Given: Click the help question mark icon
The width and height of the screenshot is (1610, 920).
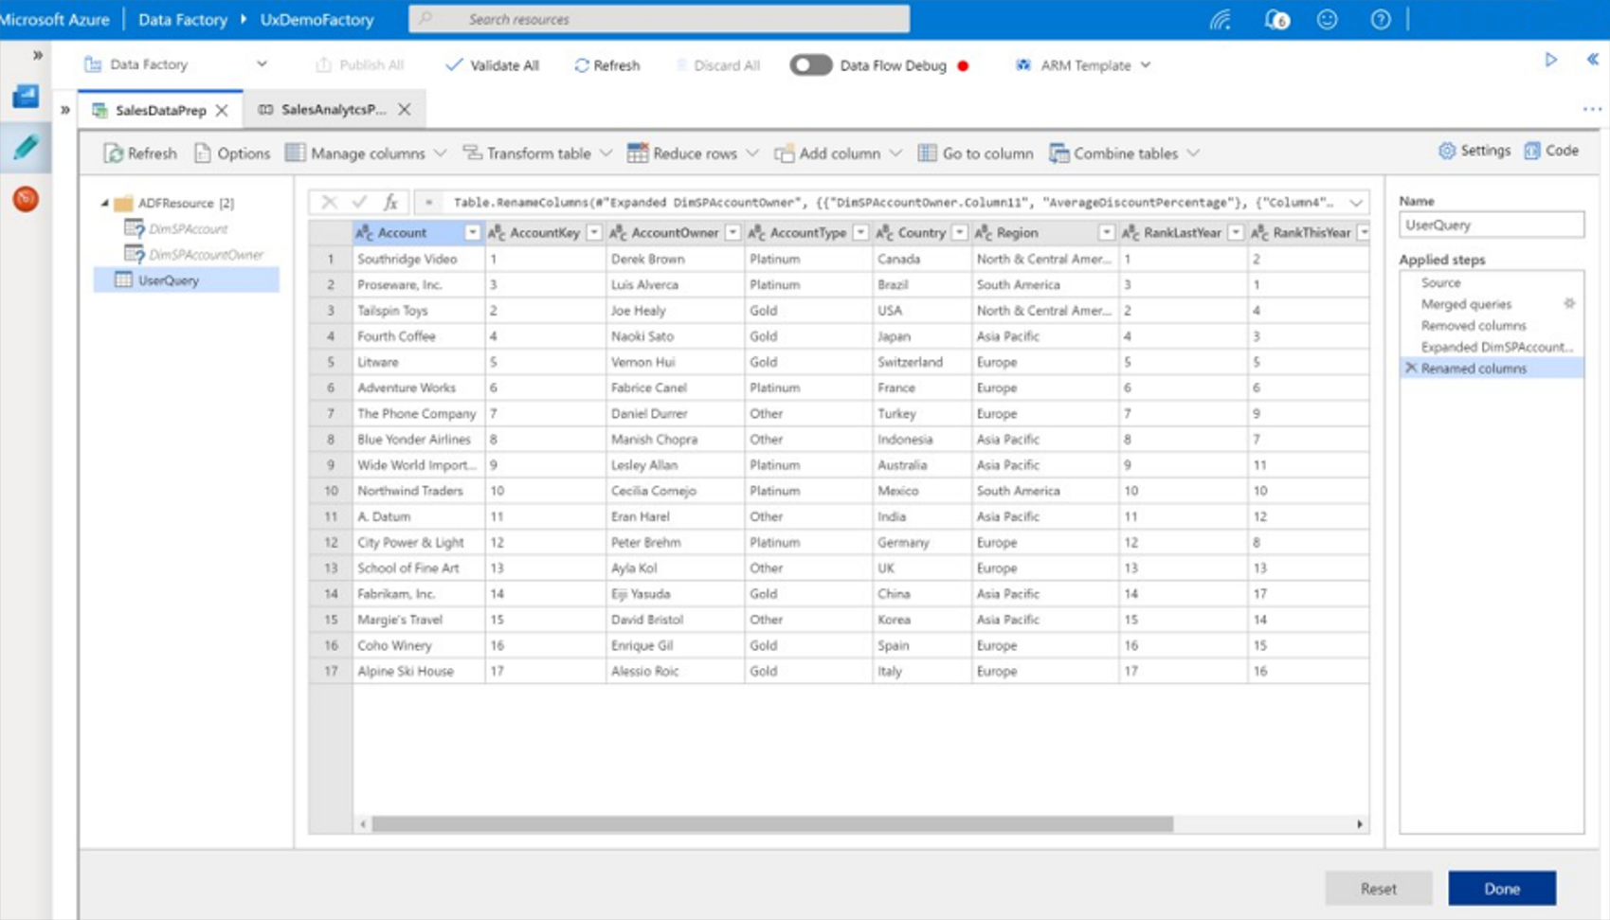Looking at the screenshot, I should (1380, 19).
